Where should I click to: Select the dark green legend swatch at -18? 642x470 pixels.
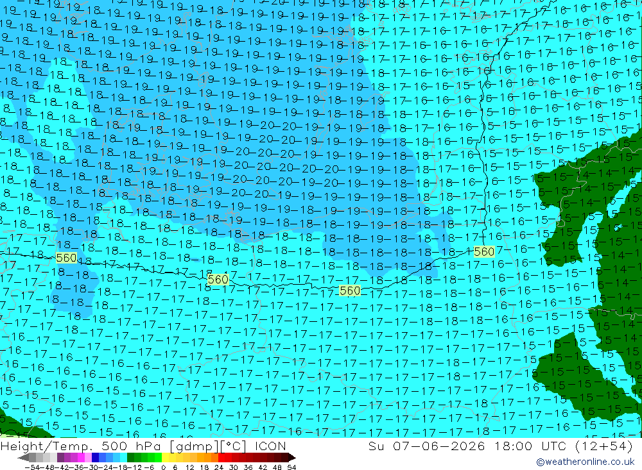pyautogui.click(x=130, y=458)
